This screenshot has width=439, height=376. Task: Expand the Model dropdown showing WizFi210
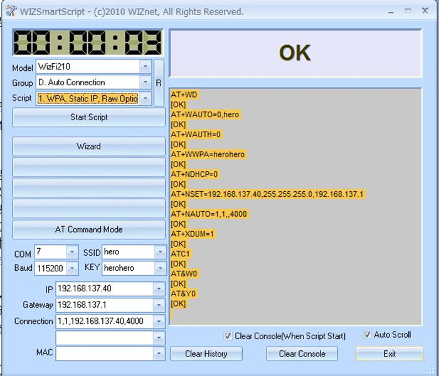pos(145,66)
